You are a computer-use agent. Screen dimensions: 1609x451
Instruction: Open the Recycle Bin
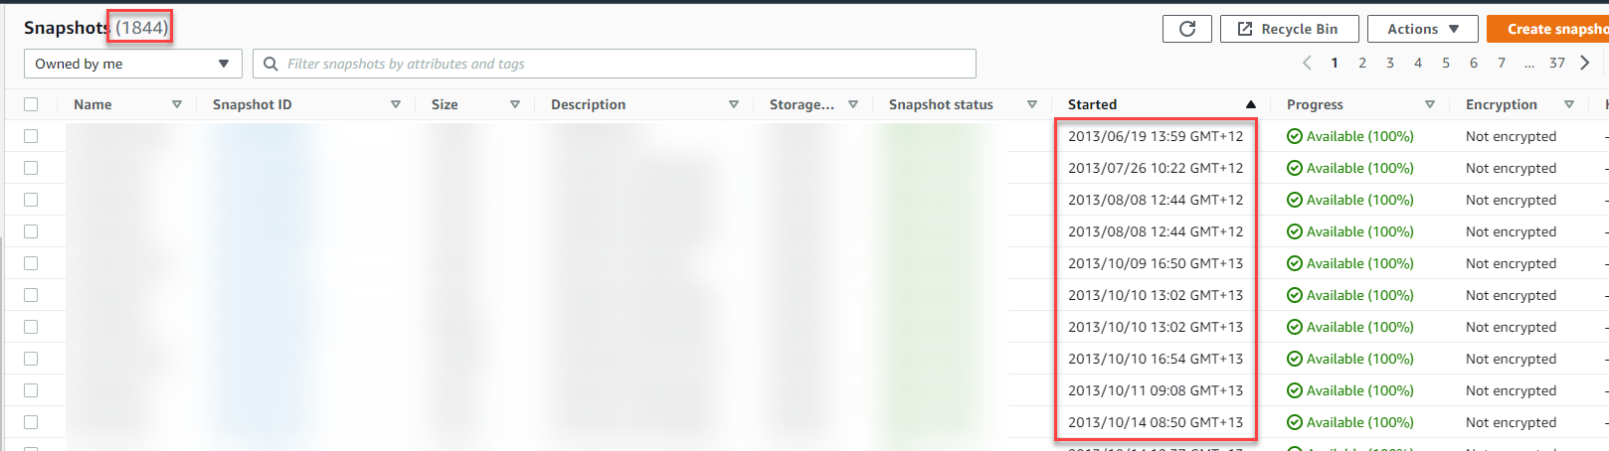click(x=1289, y=29)
